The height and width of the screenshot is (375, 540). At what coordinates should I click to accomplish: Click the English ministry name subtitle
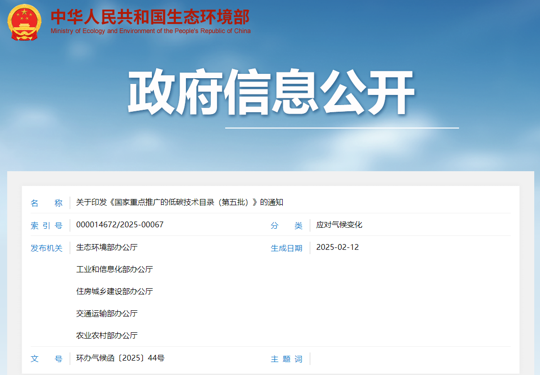click(x=150, y=31)
